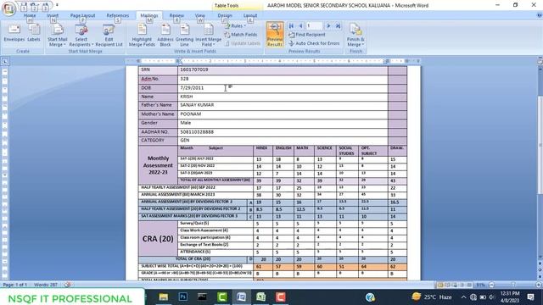Toggle Highlight Merge Fields

tap(142, 36)
